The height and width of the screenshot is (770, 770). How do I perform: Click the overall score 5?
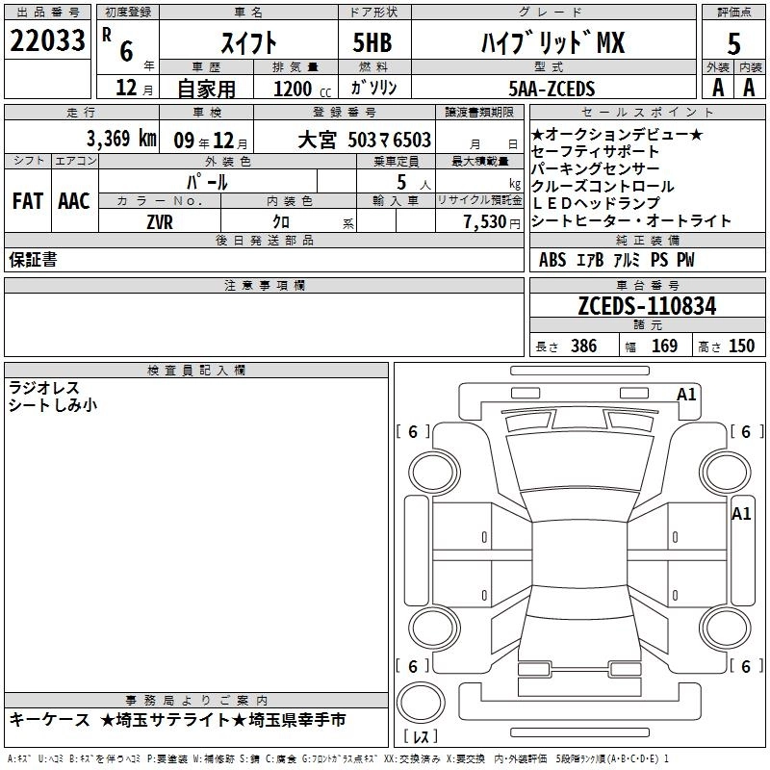tap(733, 43)
